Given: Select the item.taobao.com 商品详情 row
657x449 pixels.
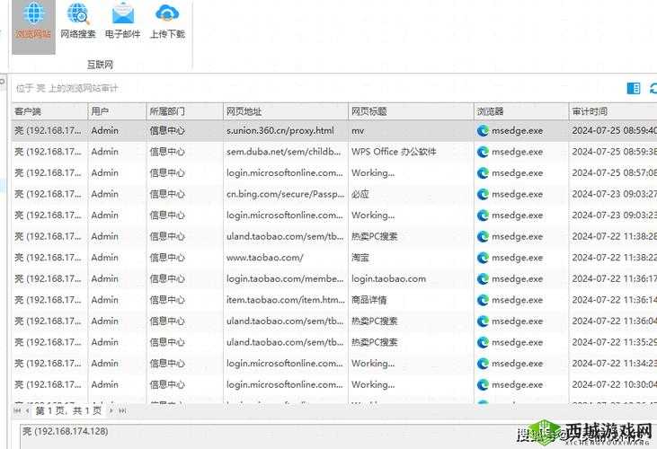Looking at the screenshot, I should (283, 300).
